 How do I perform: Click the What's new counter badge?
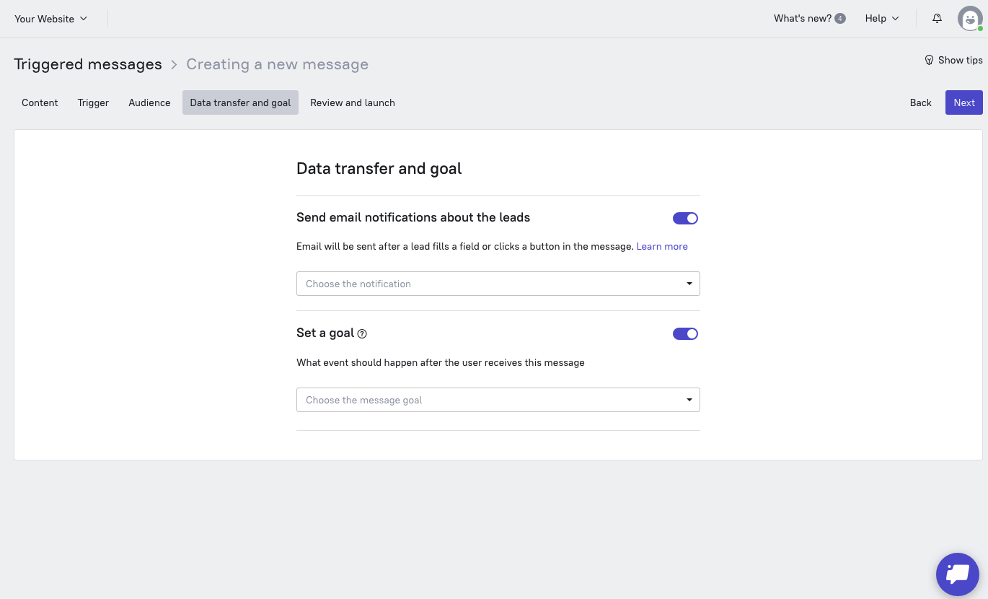pos(840,19)
